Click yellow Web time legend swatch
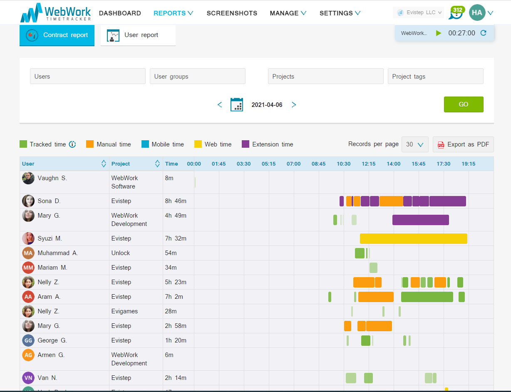Image resolution: width=511 pixels, height=392 pixels. pos(198,144)
